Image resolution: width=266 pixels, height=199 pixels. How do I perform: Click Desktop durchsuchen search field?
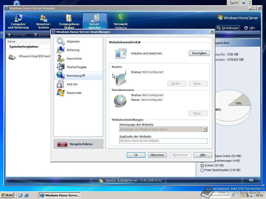[x=216, y=195]
